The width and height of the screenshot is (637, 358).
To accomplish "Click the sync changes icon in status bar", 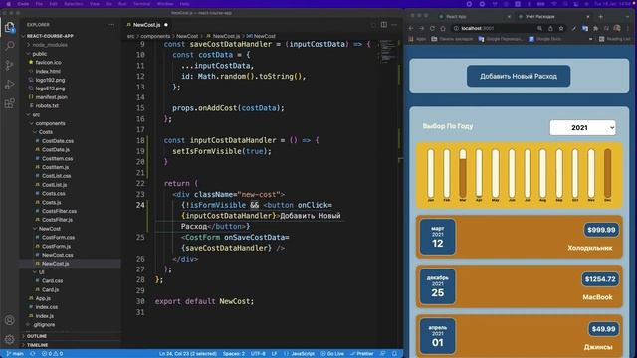I will pyautogui.click(x=33, y=354).
